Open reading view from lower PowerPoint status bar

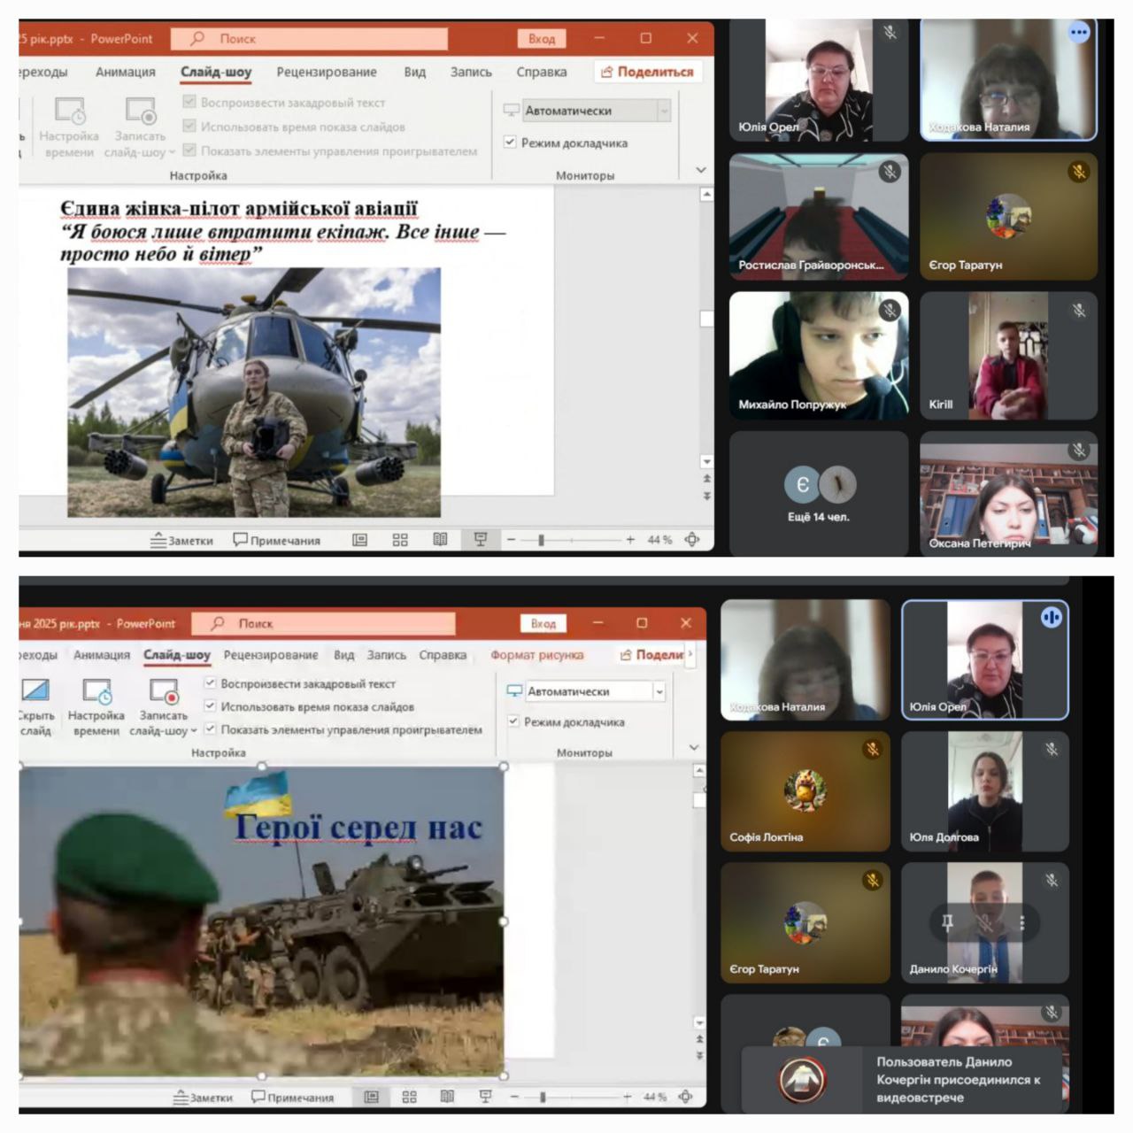point(447,1097)
